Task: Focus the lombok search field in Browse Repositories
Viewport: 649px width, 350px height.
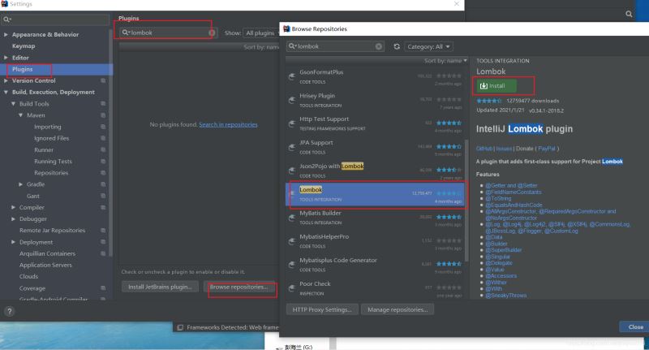Action: click(x=335, y=46)
